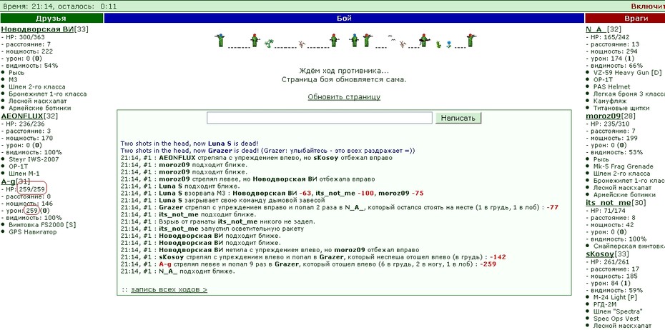Select the Друзья green header
Viewport: 665px width, 330px height.
(x=51, y=19)
